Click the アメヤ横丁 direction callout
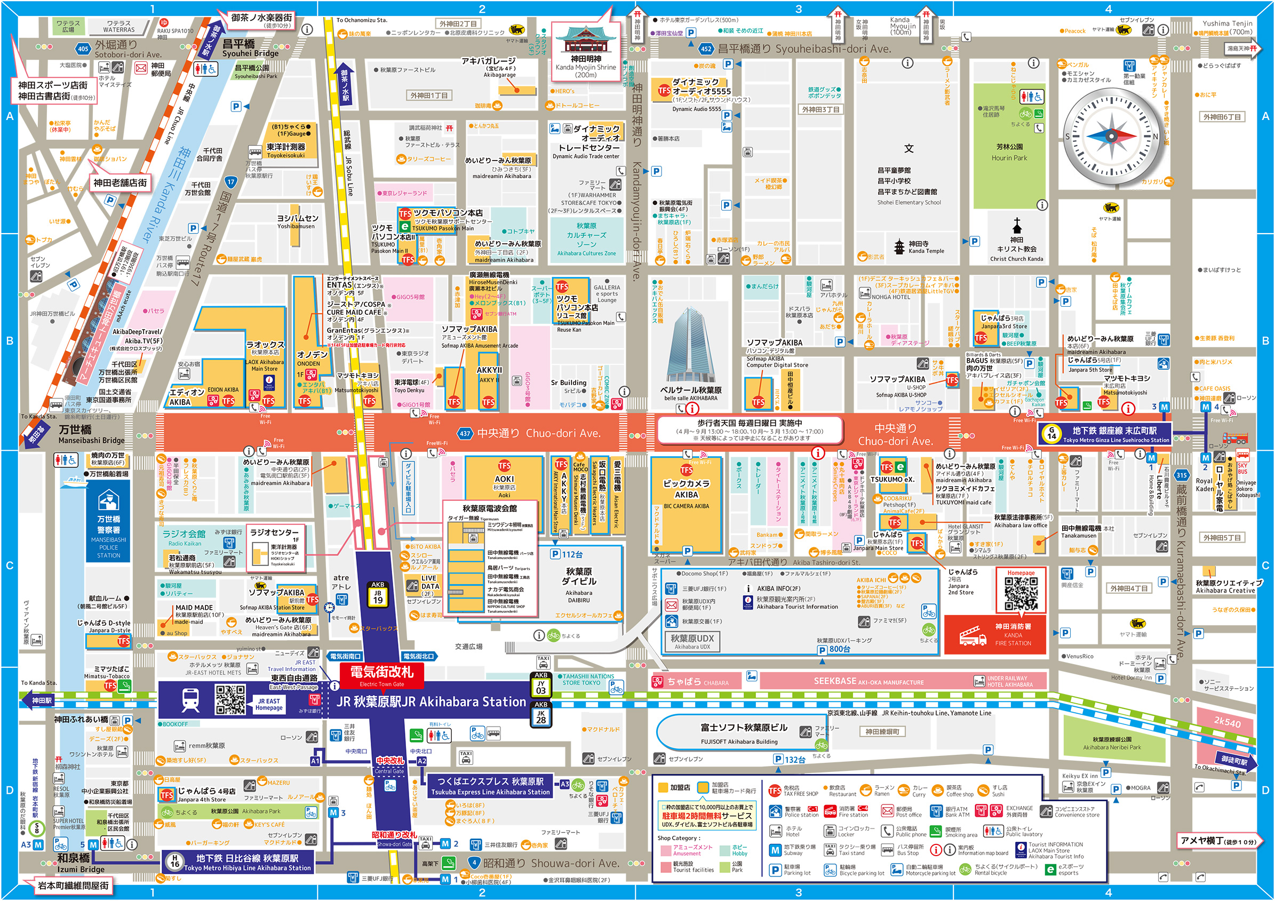 pos(1221,841)
